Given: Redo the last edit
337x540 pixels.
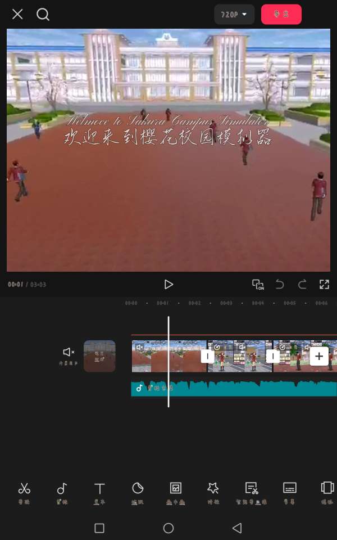Looking at the screenshot, I should tap(302, 285).
